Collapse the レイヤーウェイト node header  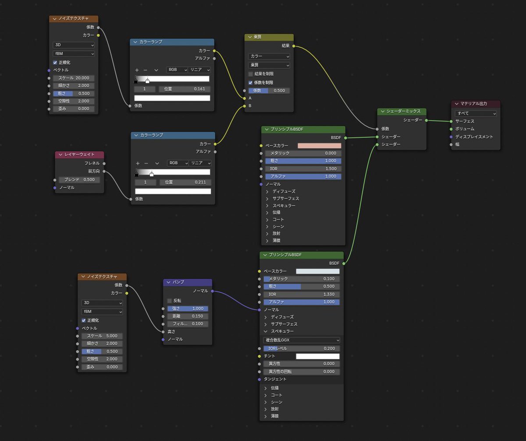pos(60,155)
